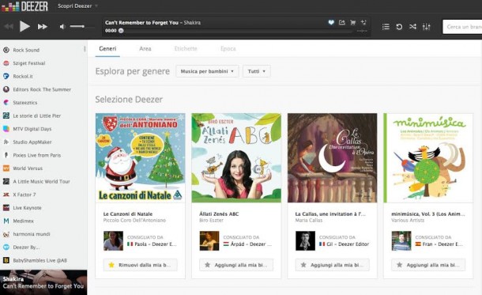Open the Scopri Deezer dropdown
The image size is (482, 295).
[77, 6]
